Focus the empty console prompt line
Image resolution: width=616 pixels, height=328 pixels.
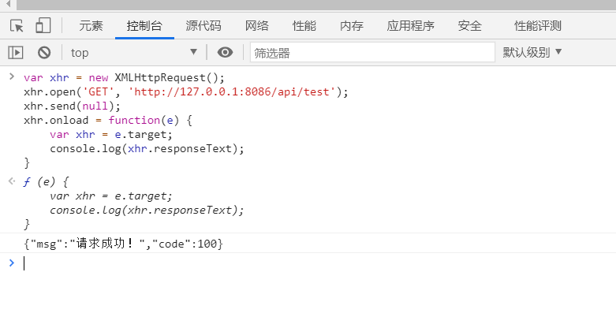237,263
